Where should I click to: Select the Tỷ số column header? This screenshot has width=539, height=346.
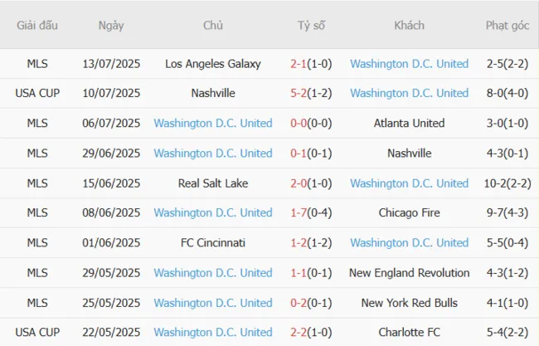point(311,26)
